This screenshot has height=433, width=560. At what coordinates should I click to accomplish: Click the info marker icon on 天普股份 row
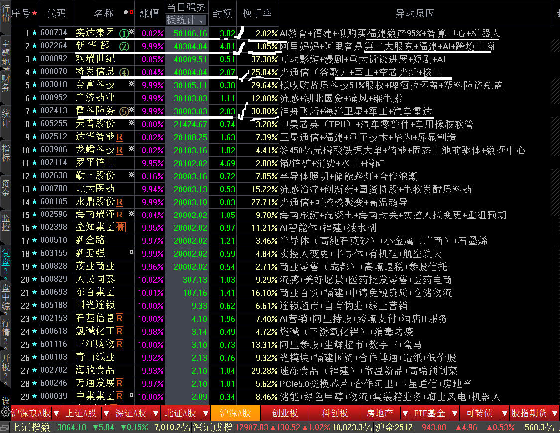pos(131,123)
